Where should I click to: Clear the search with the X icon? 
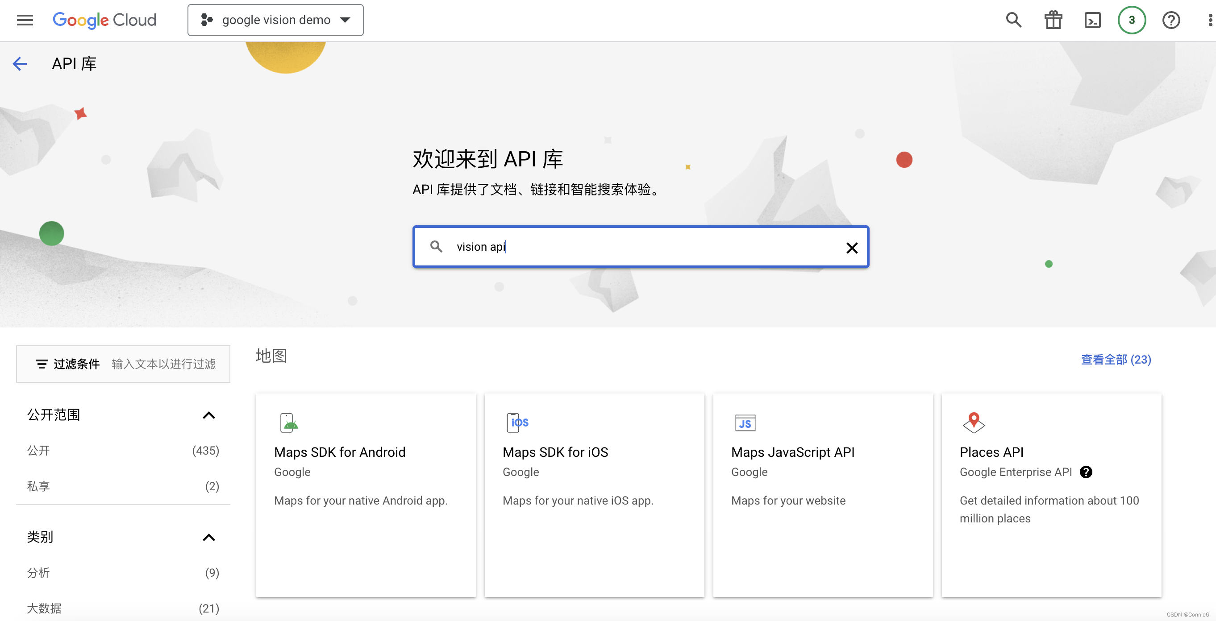852,248
